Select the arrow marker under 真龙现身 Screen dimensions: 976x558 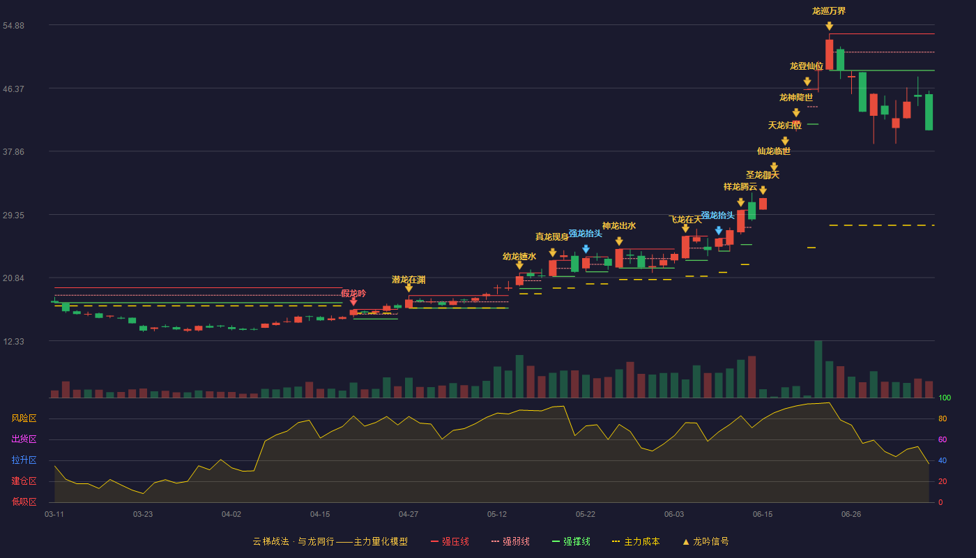[x=552, y=252]
